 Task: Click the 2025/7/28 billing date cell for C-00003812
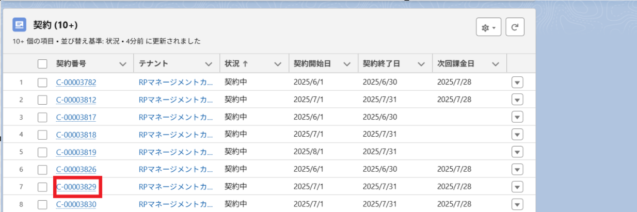(454, 100)
